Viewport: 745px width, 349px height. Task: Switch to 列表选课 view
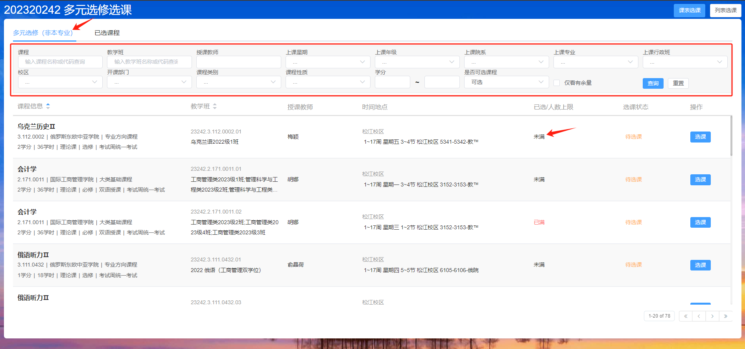pyautogui.click(x=725, y=11)
